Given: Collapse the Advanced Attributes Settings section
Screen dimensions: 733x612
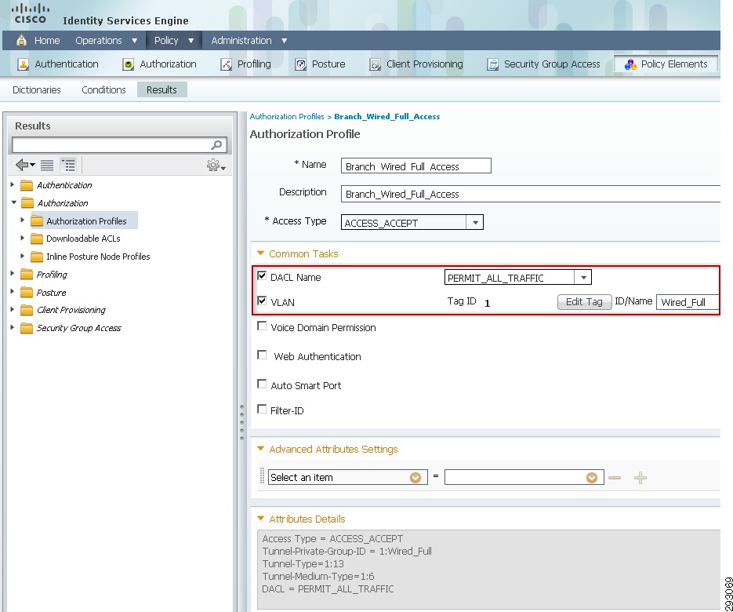Looking at the screenshot, I should [x=261, y=449].
